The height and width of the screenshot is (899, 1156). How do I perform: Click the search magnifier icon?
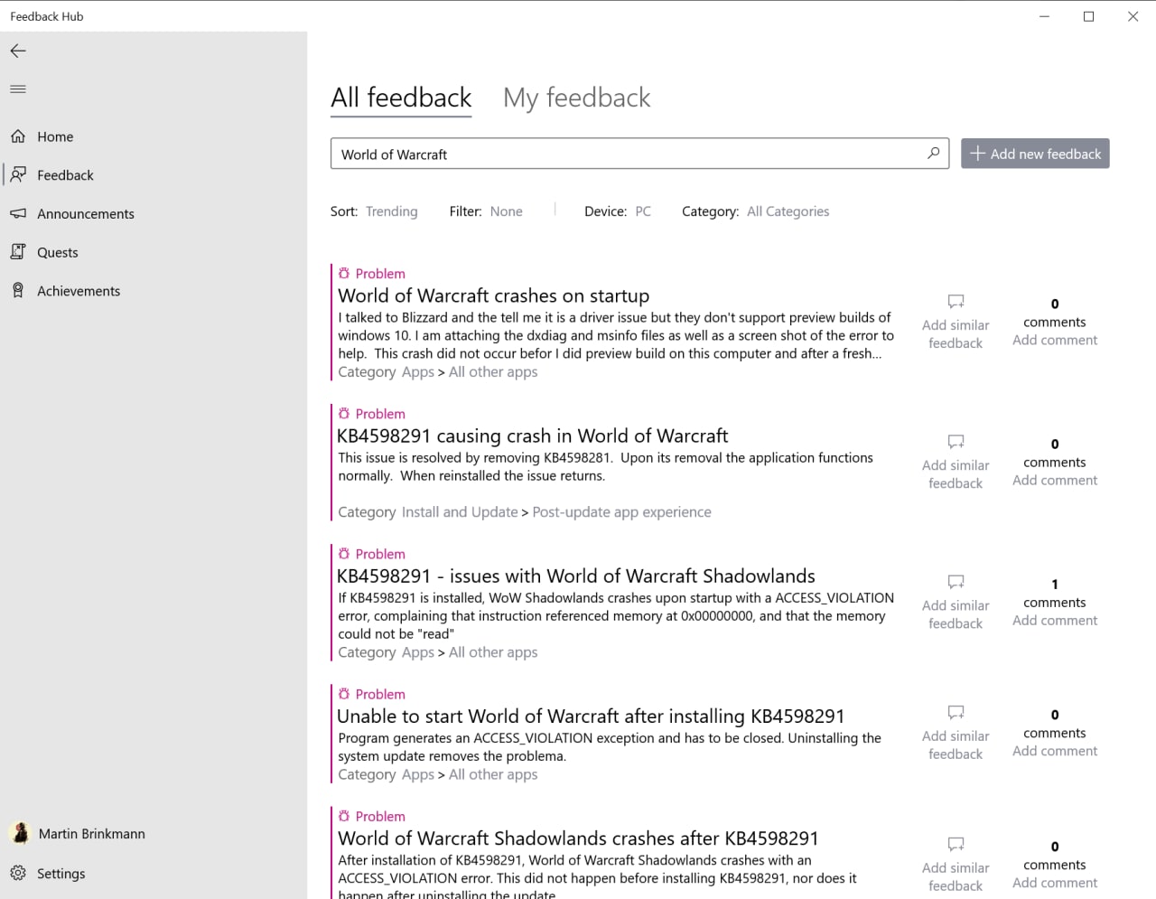click(x=933, y=154)
